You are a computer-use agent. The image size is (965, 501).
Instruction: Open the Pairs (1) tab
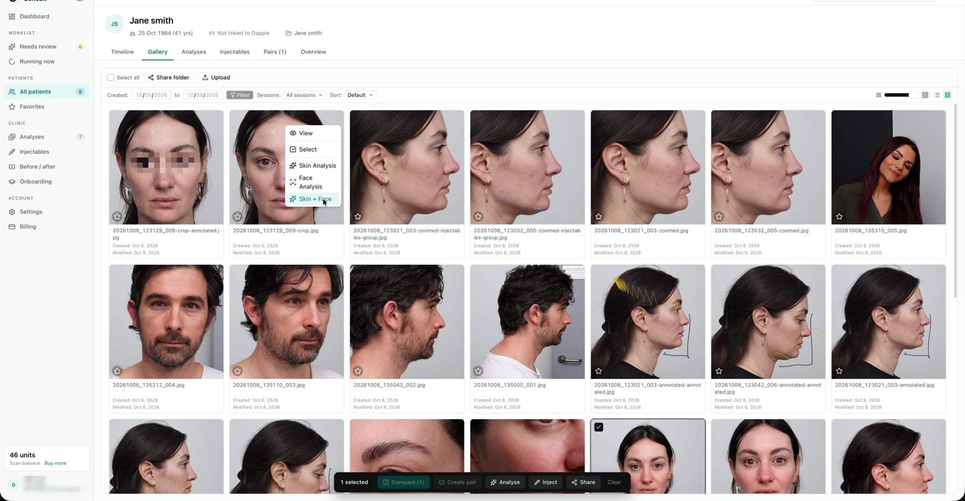(275, 52)
